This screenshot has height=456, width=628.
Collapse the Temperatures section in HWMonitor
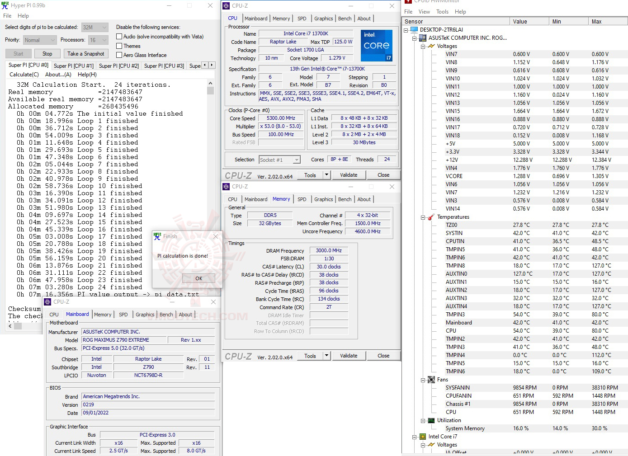point(423,217)
